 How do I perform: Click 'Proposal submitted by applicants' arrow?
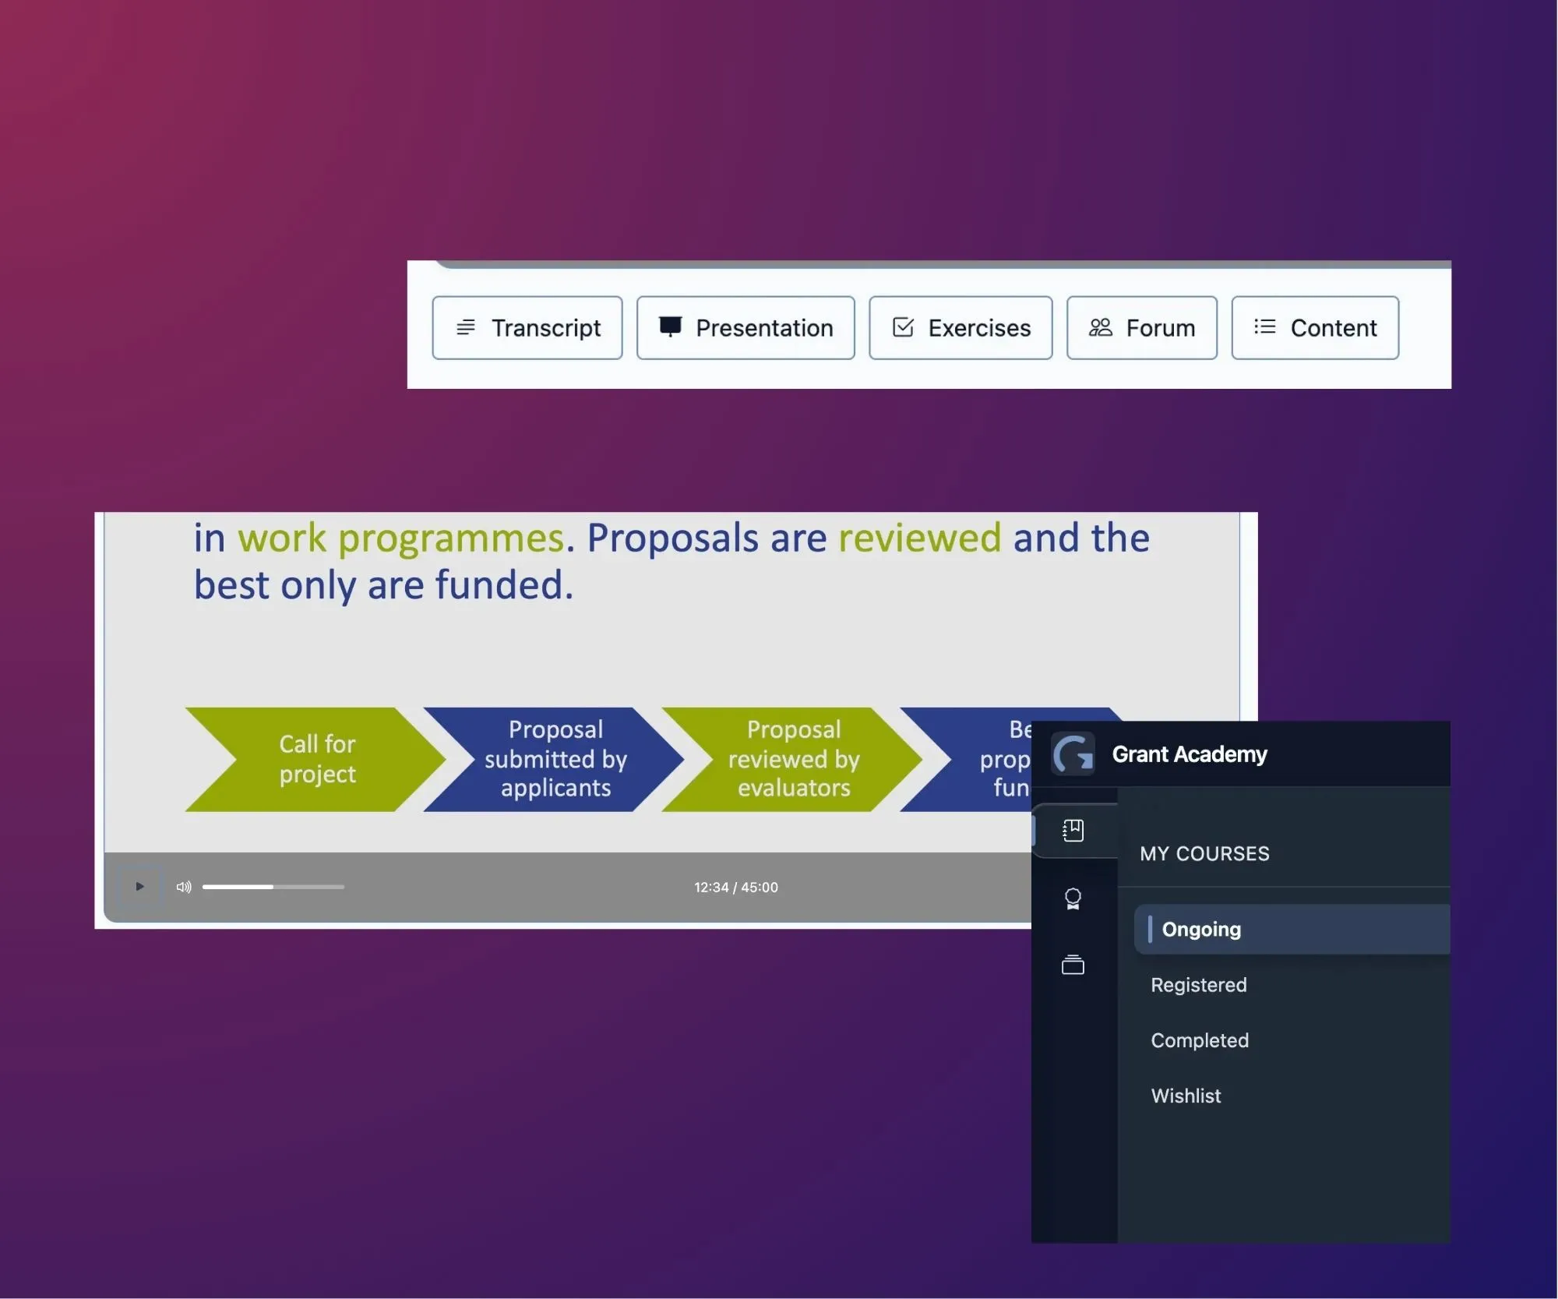tap(555, 759)
